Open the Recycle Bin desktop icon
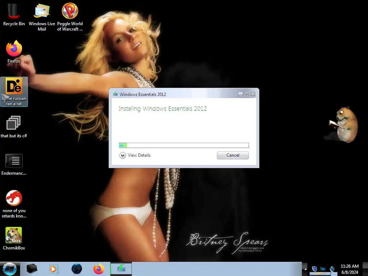This screenshot has width=368, height=276. (14, 14)
